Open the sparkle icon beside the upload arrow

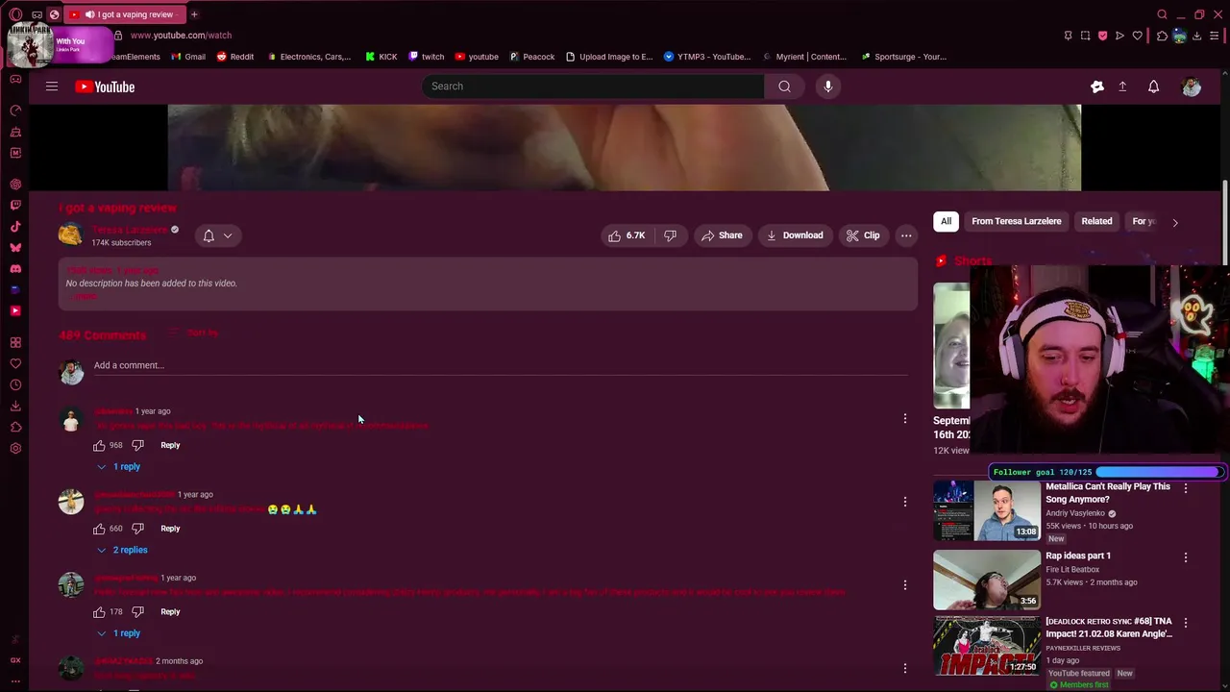tap(1097, 86)
